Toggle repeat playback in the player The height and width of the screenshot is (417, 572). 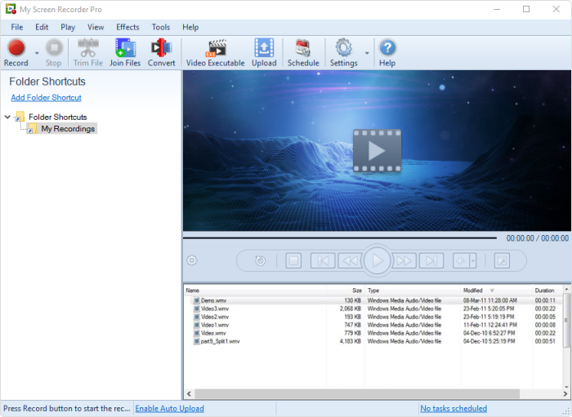click(260, 261)
